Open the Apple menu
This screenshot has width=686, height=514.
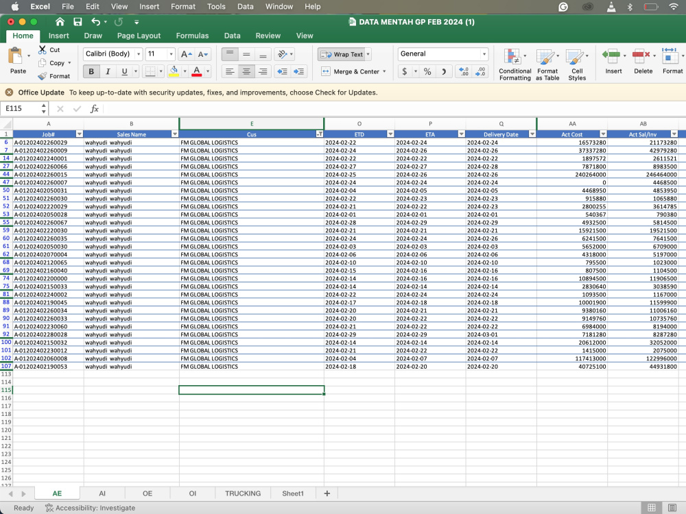[x=15, y=7]
